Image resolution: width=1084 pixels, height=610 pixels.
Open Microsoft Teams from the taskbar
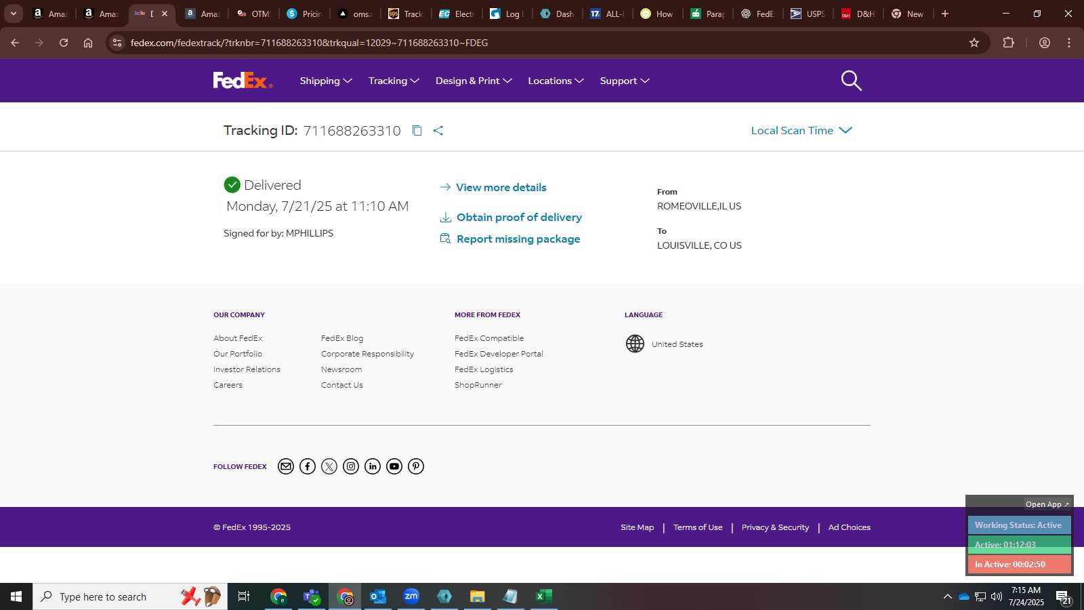pyautogui.click(x=312, y=596)
